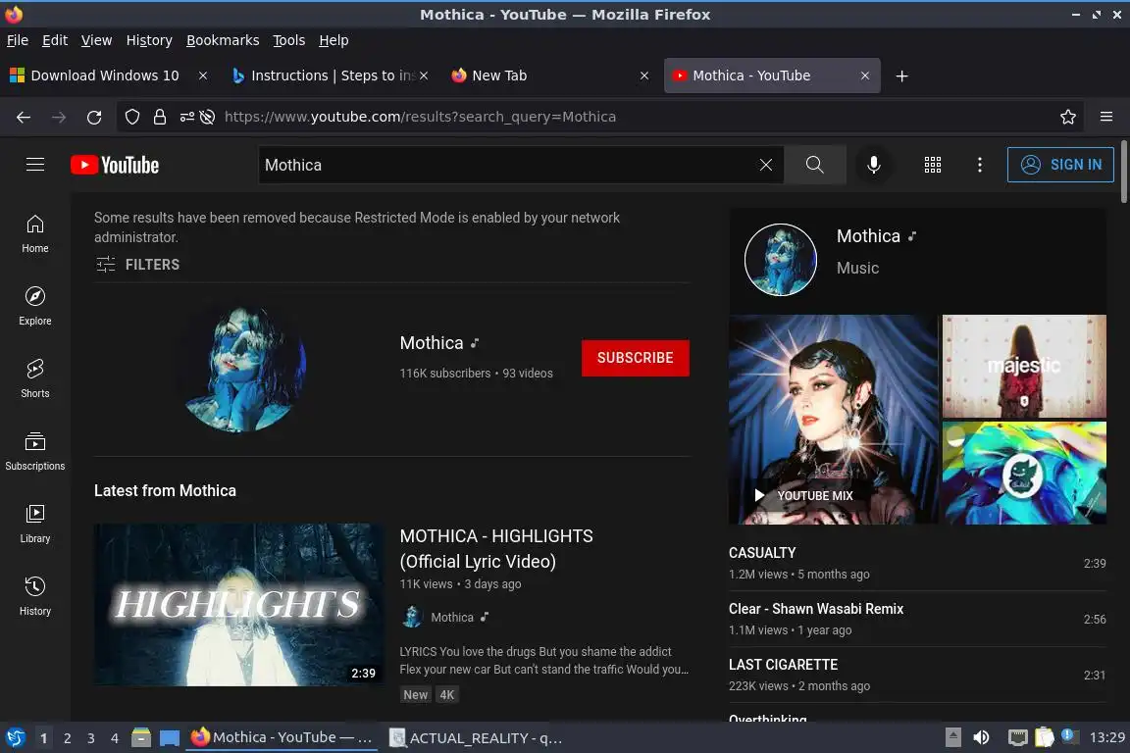Open the Edit menu

point(55,40)
